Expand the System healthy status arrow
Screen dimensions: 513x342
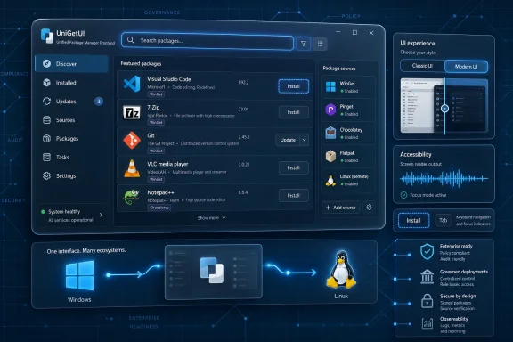click(x=101, y=215)
